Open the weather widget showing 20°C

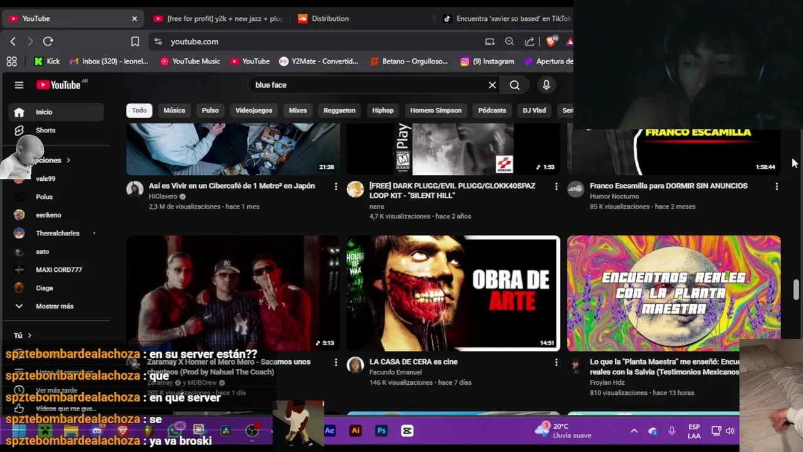[562, 431]
